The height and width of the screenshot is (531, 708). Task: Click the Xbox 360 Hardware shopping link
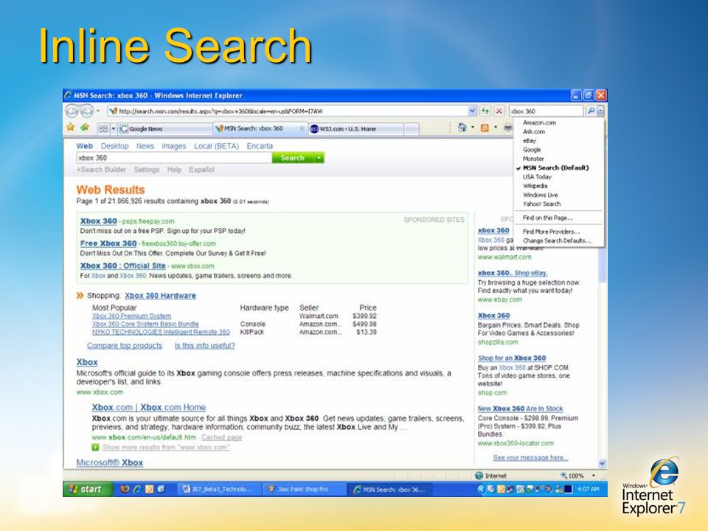coord(160,295)
